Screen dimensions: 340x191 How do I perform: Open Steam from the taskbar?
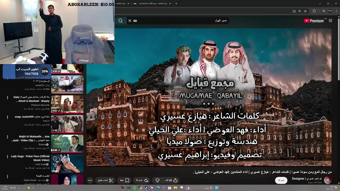pyautogui.click(x=146, y=188)
